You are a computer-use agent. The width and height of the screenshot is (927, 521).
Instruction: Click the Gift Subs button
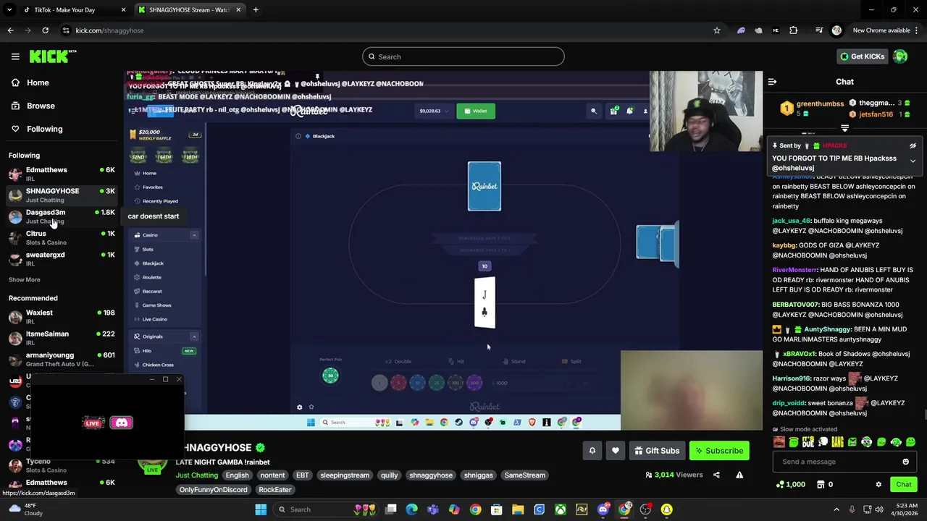pos(657,451)
